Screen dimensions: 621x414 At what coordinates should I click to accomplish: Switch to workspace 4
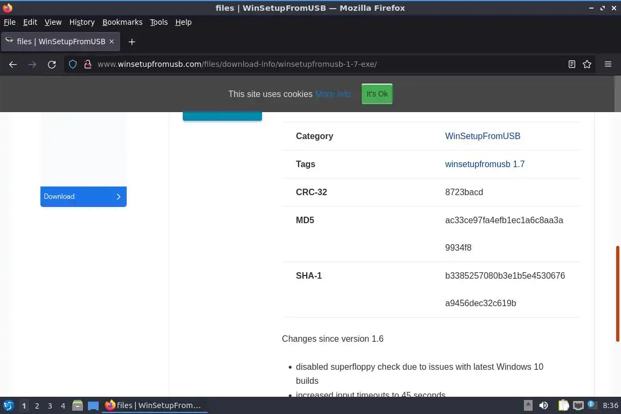point(63,406)
